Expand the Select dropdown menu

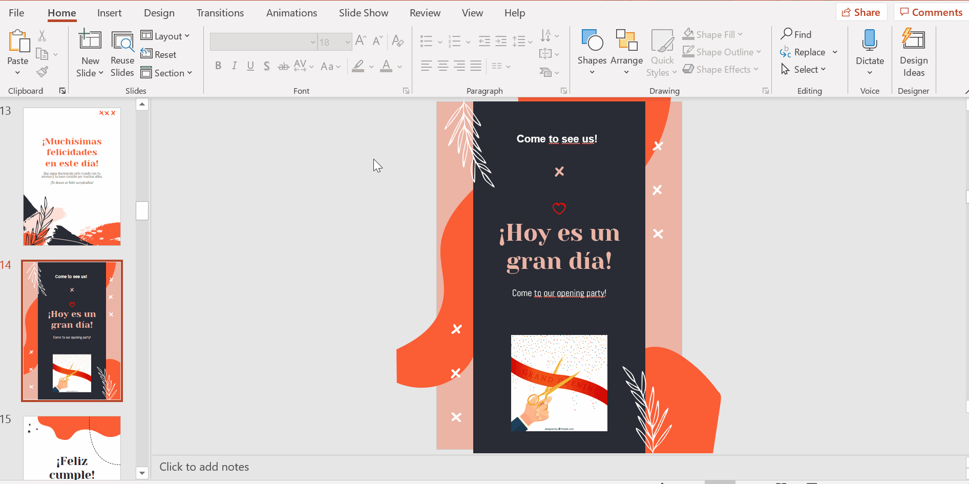click(804, 69)
